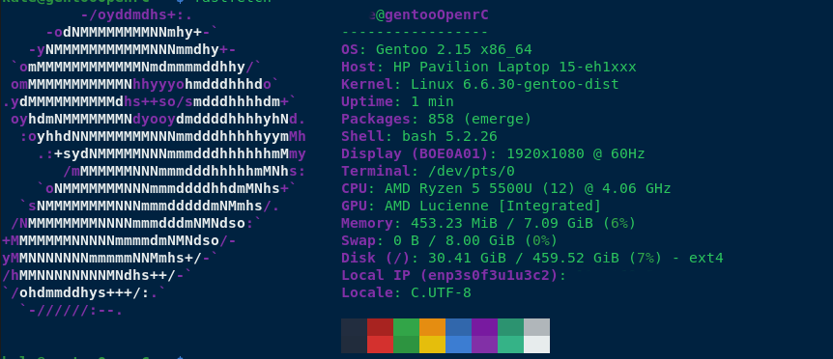The image size is (833, 359).
Task: Click the white color block
Action: (x=536, y=345)
